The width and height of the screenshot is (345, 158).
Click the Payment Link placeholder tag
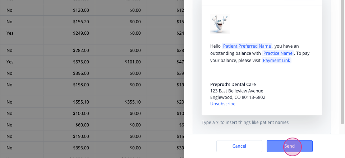pos(276,61)
